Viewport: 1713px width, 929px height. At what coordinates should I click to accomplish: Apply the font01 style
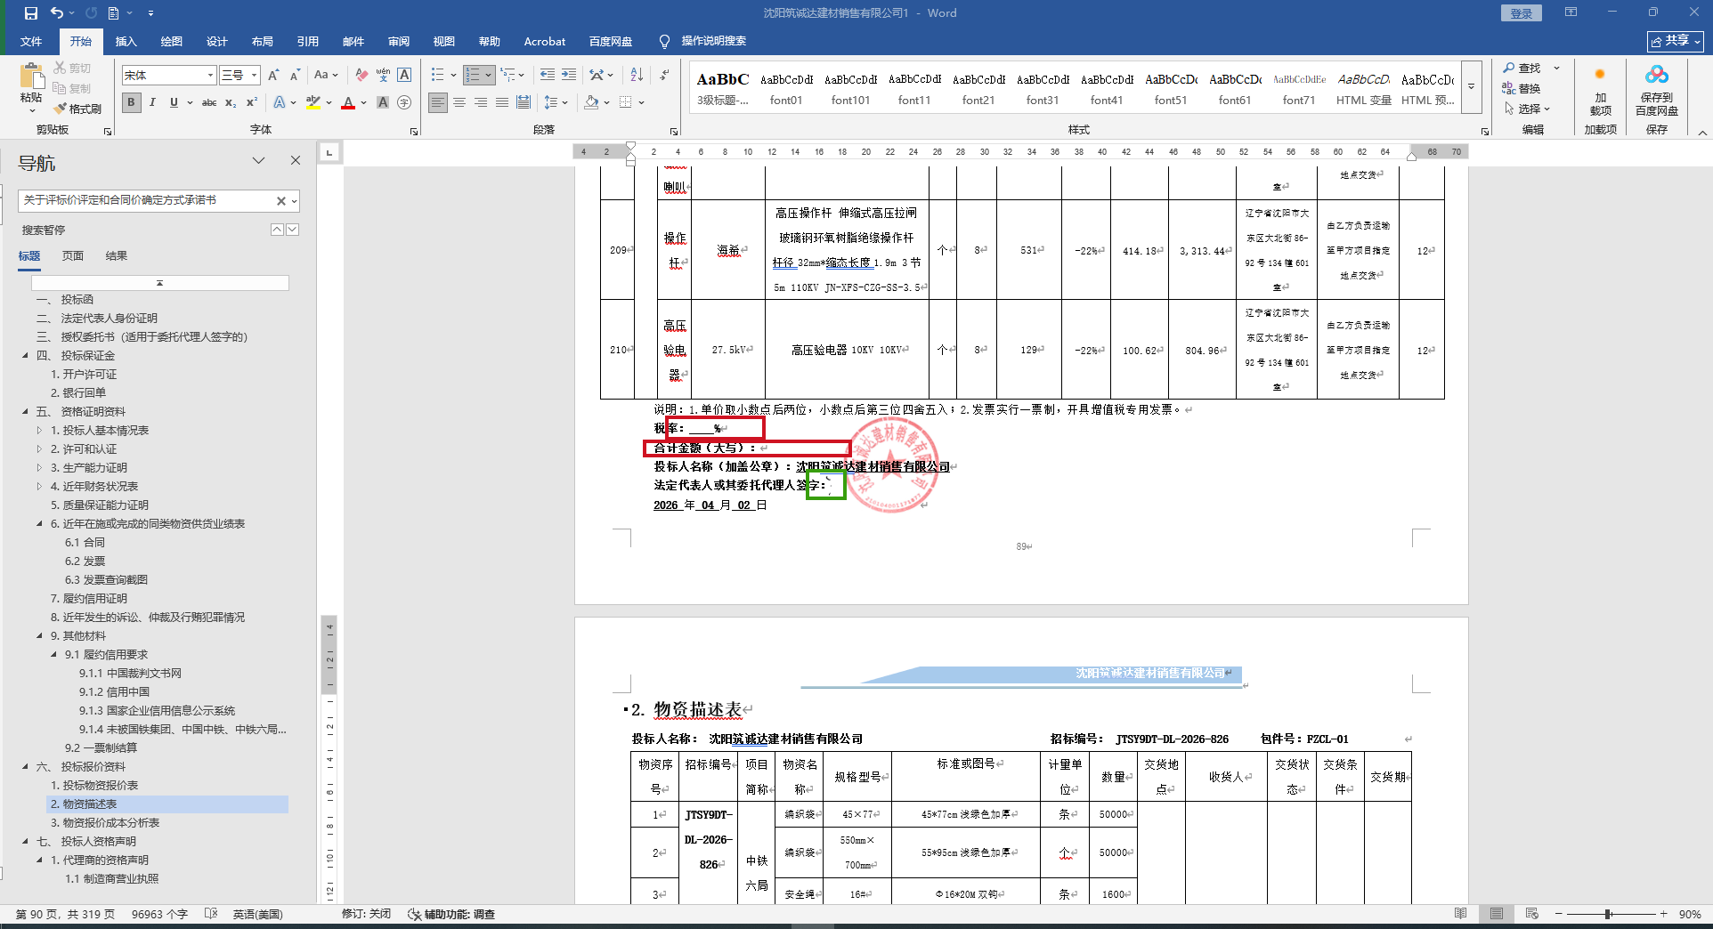786,88
